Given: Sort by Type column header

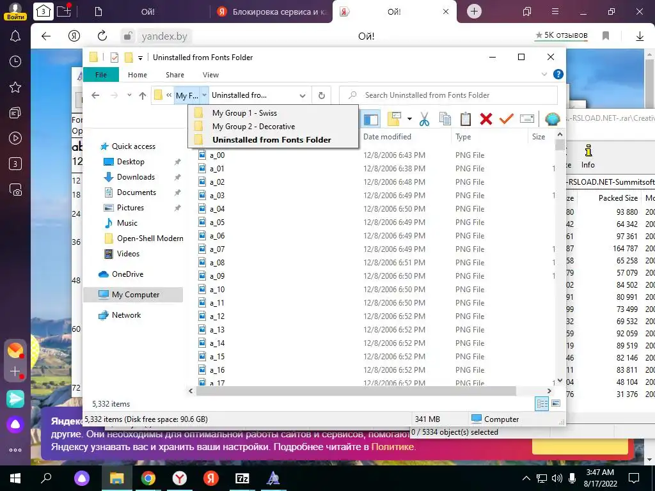Looking at the screenshot, I should pos(463,137).
